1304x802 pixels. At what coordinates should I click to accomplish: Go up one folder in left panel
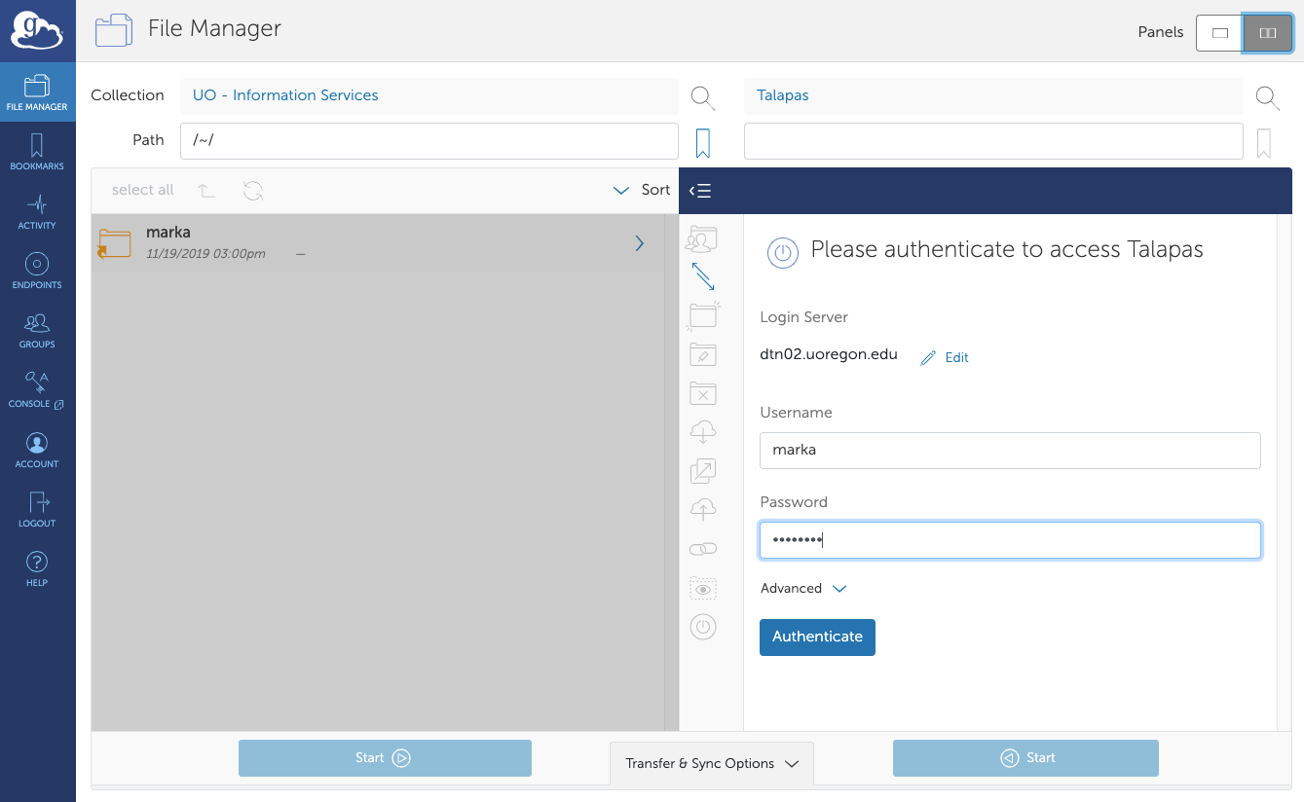click(x=206, y=190)
